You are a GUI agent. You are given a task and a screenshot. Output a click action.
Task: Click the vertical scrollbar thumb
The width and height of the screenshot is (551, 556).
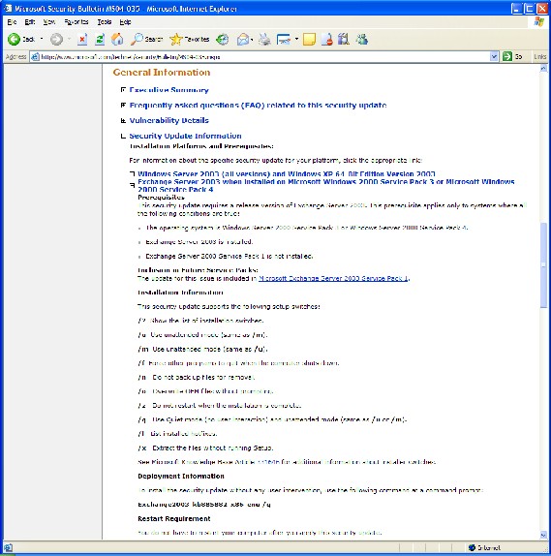pyautogui.click(x=543, y=265)
